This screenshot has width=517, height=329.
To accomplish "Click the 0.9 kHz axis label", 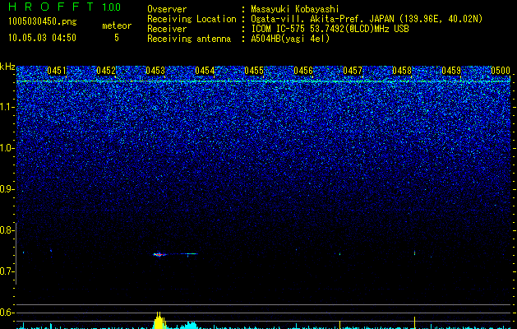I will (6, 189).
